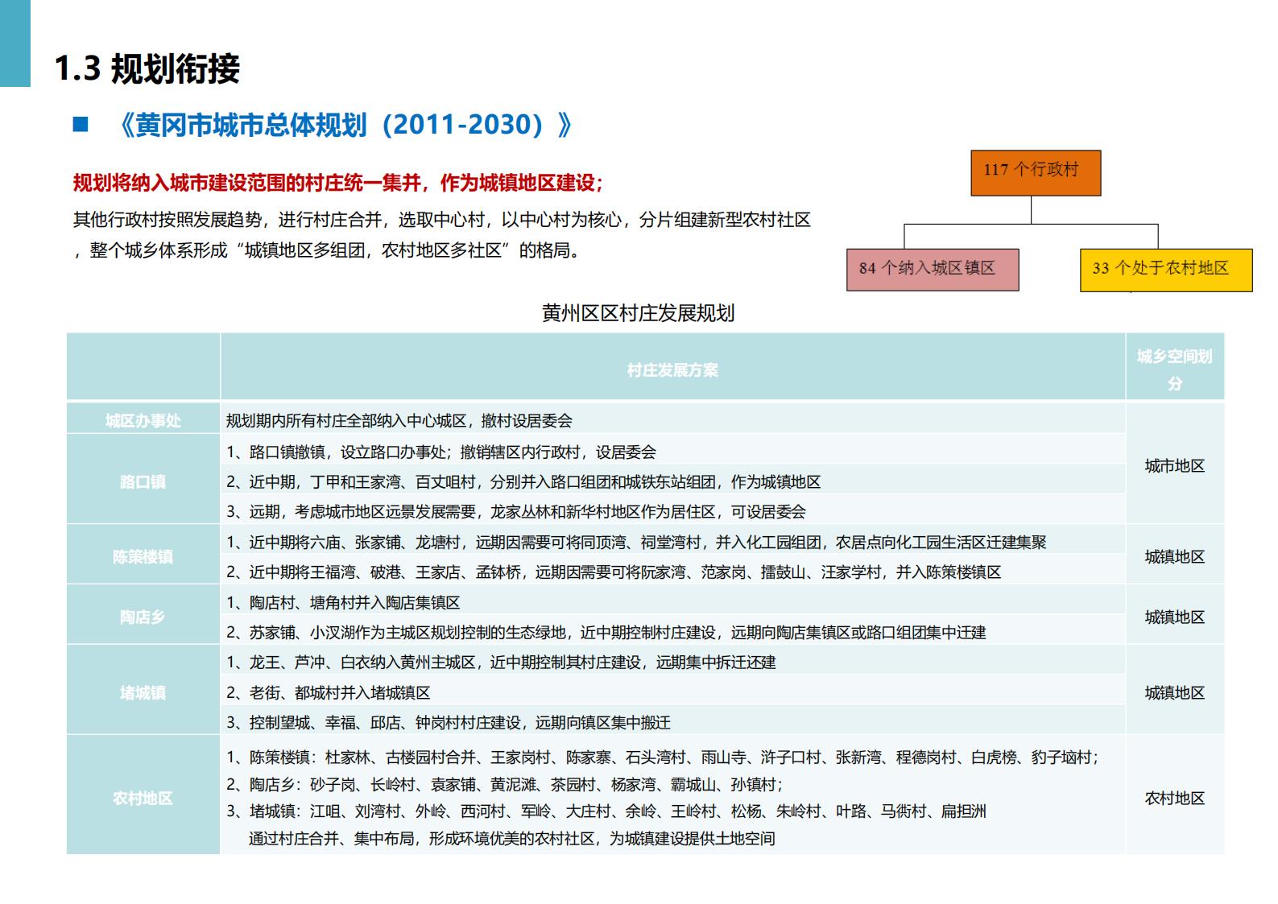Select the pink box '84 个纳入城区镇区'
Screen dimensions: 1278x904
tap(933, 269)
